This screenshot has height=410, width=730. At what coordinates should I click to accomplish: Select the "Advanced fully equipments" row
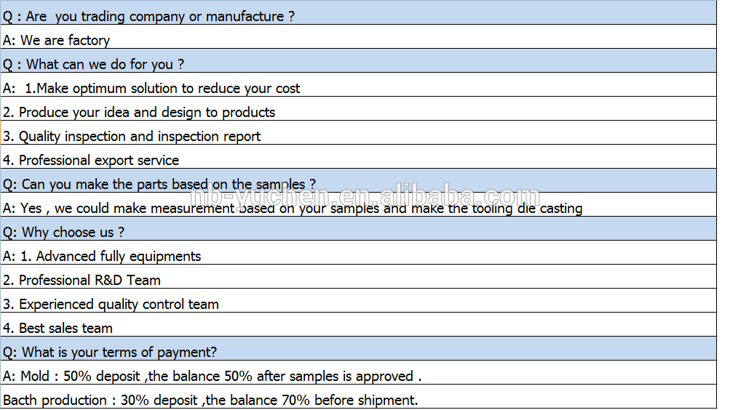pos(102,256)
